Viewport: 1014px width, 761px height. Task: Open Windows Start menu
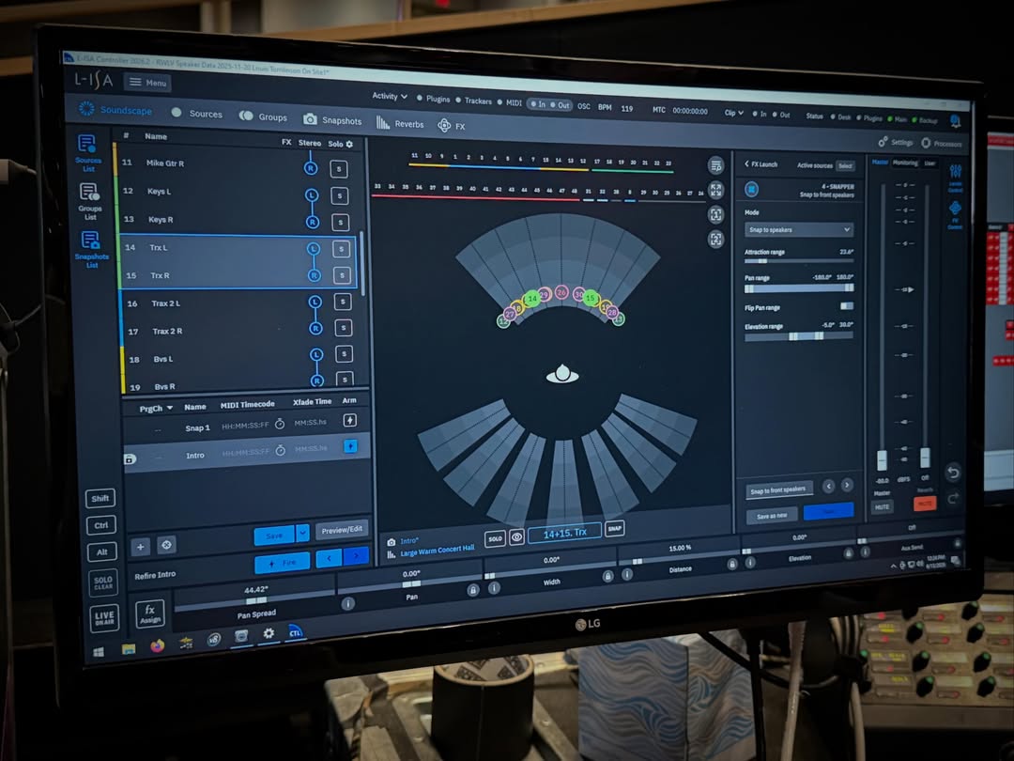tap(99, 652)
